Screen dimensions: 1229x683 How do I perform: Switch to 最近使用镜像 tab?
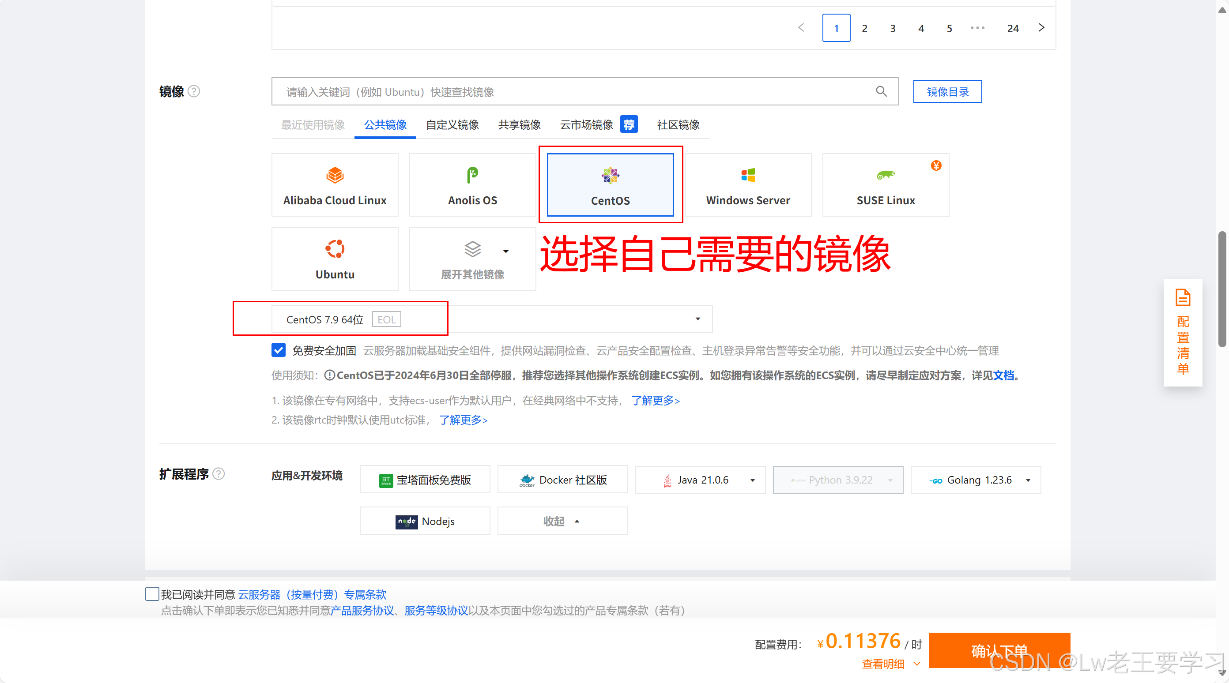click(313, 124)
